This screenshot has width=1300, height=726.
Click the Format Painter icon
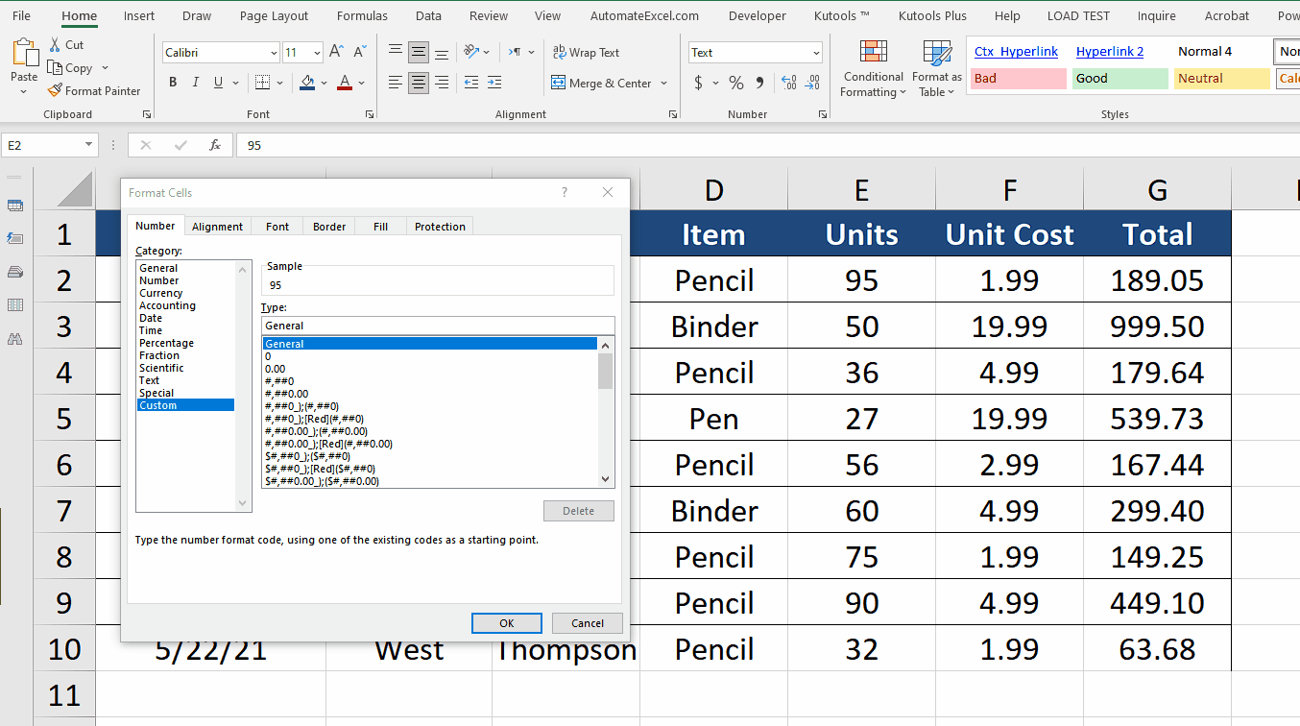pos(55,90)
